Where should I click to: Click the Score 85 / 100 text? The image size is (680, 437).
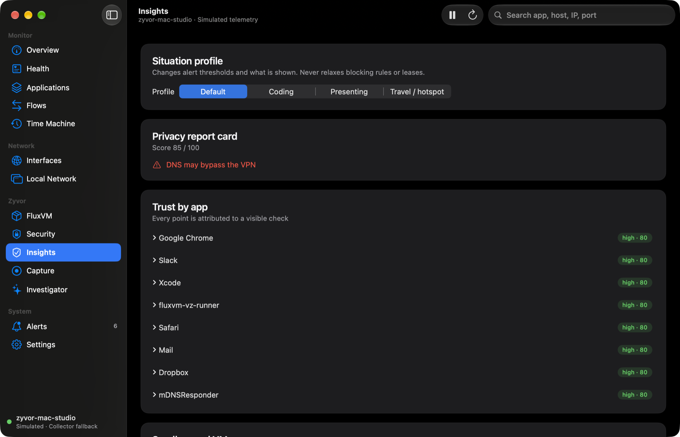click(176, 148)
